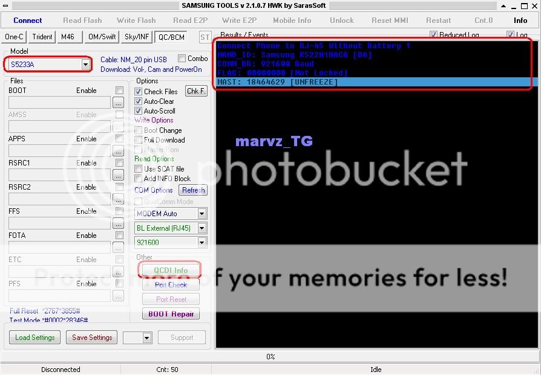
Task: Enable the FFS file checkbox
Action: [x=119, y=211]
